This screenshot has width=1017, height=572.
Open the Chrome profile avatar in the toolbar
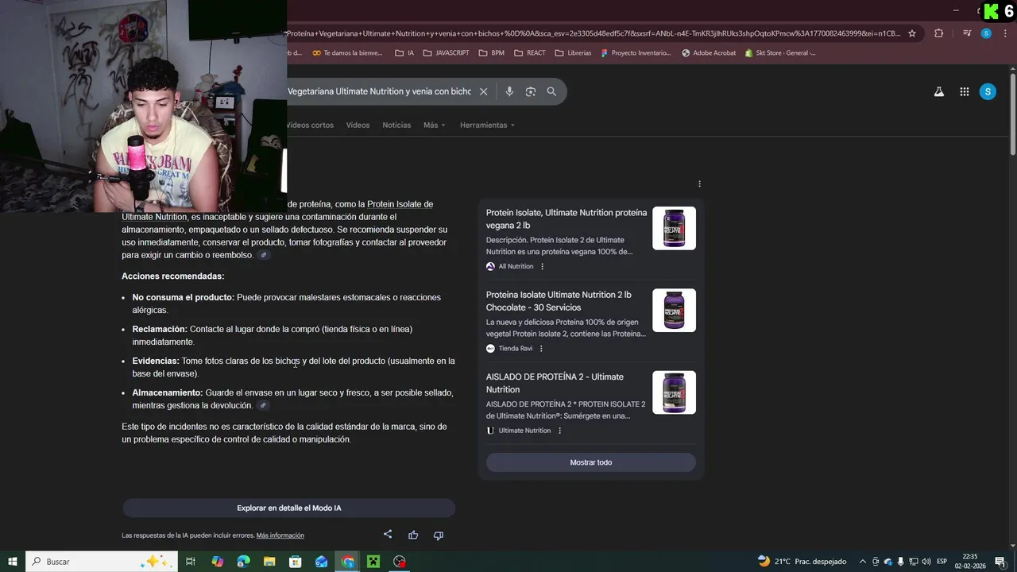(x=986, y=33)
